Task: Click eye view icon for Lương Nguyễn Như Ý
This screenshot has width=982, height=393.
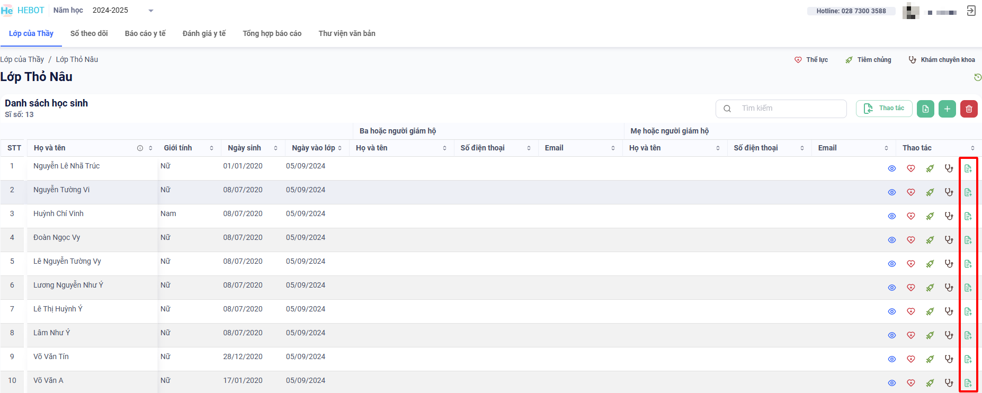Action: (892, 288)
